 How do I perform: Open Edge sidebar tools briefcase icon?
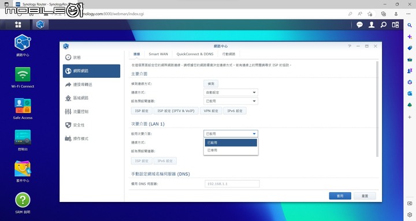pyautogui.click(x=410, y=59)
